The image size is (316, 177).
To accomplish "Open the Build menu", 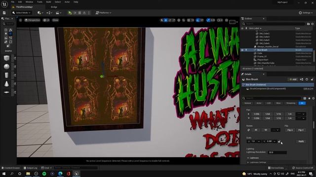I will (x=48, y=2).
